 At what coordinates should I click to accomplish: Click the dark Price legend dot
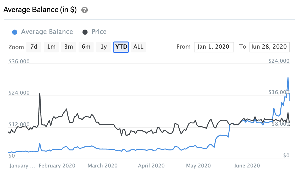tap(85, 32)
